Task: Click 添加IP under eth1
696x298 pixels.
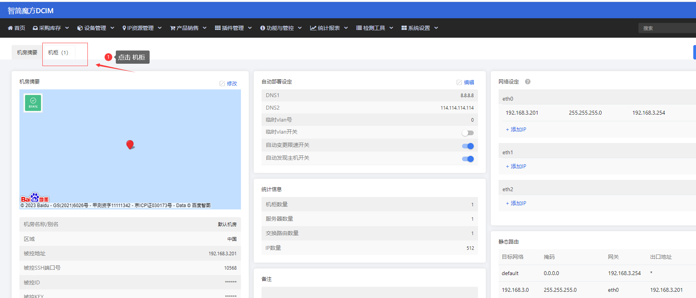Action: [516, 166]
